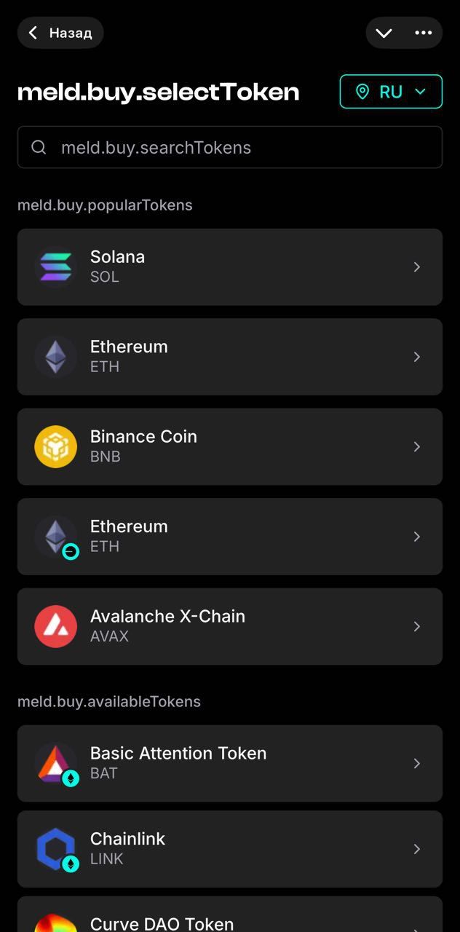The height and width of the screenshot is (932, 460).
Task: Select the Binance Coin list entry
Action: pyautogui.click(x=230, y=446)
